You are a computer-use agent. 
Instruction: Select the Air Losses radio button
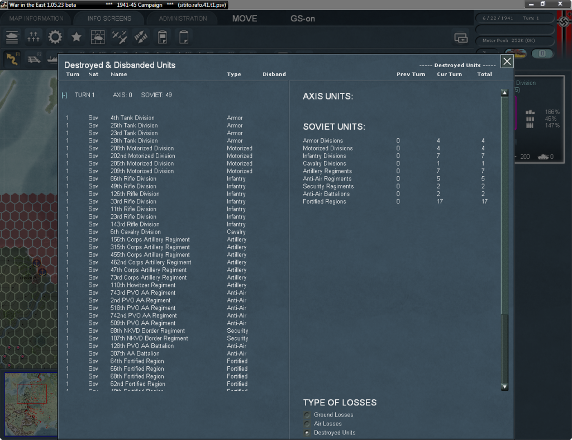[x=307, y=424]
